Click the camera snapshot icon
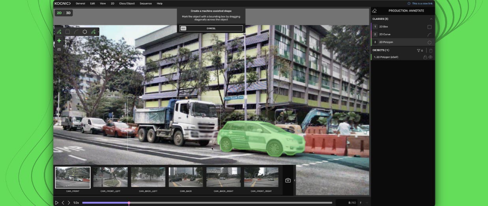The height and width of the screenshot is (206, 488). (x=288, y=180)
